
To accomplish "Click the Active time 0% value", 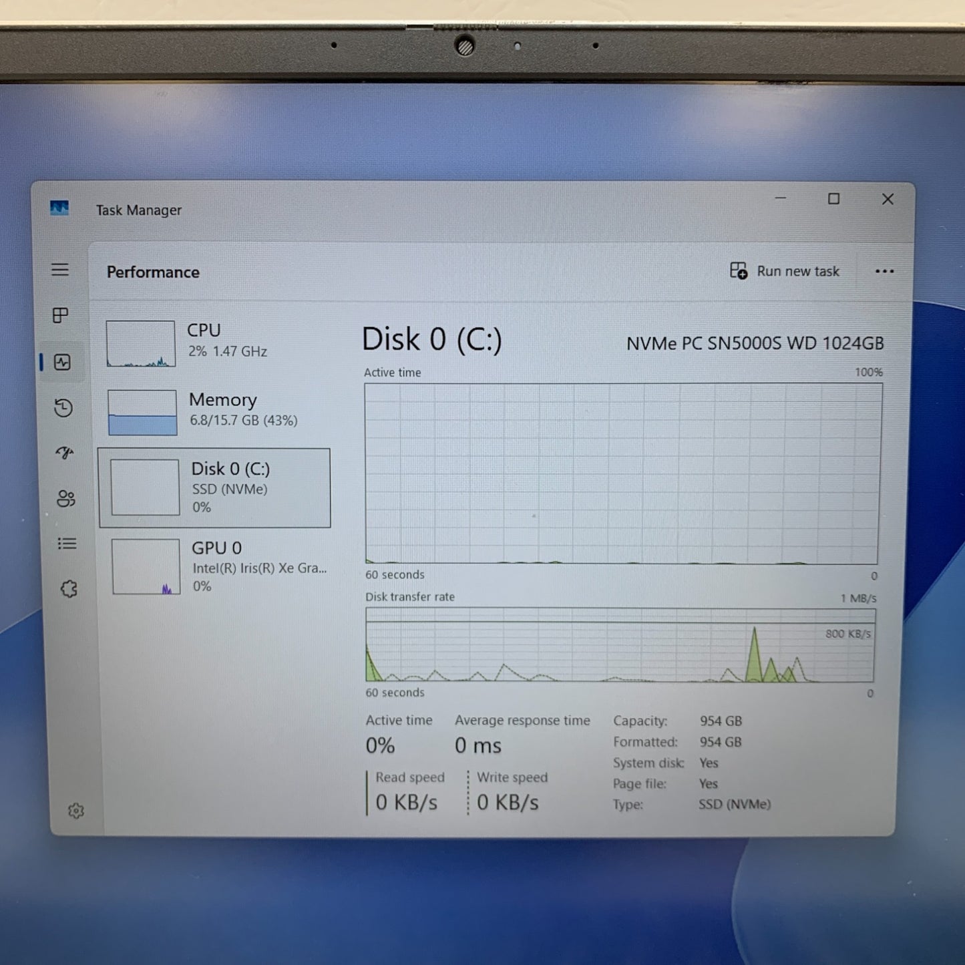I will coord(380,745).
